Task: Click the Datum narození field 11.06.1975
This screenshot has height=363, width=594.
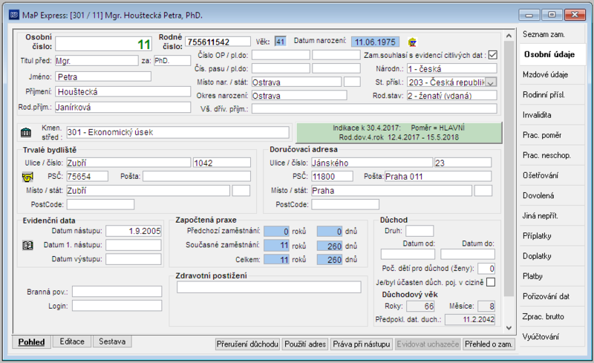Action: pyautogui.click(x=375, y=42)
